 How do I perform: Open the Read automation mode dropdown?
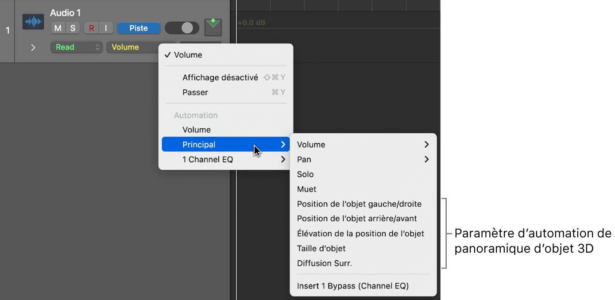[x=77, y=47]
